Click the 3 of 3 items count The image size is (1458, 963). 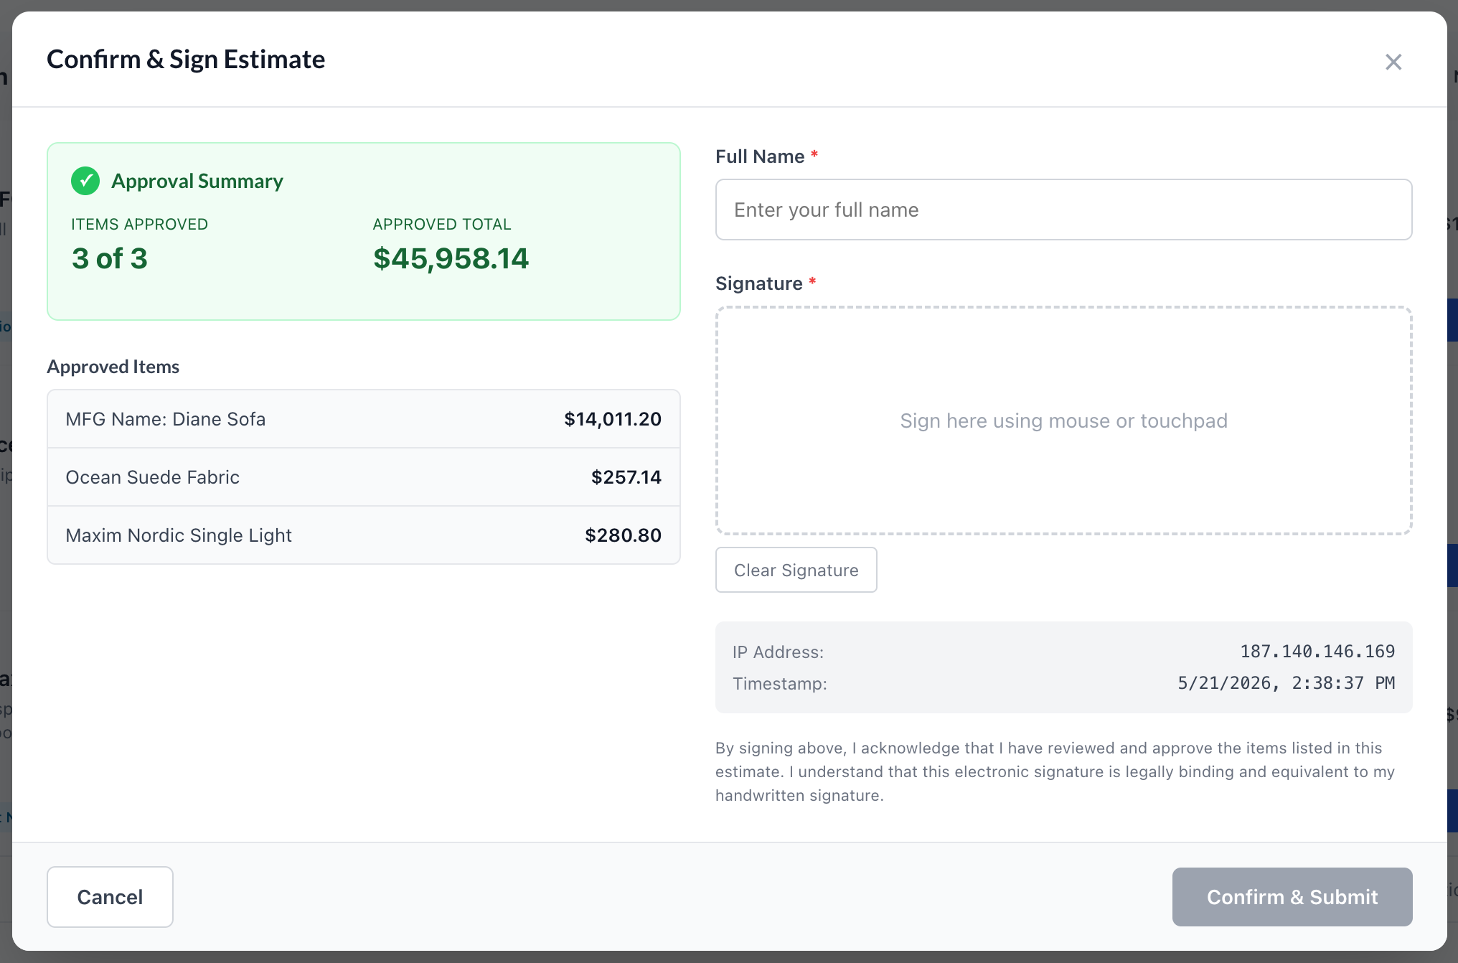tap(110, 258)
